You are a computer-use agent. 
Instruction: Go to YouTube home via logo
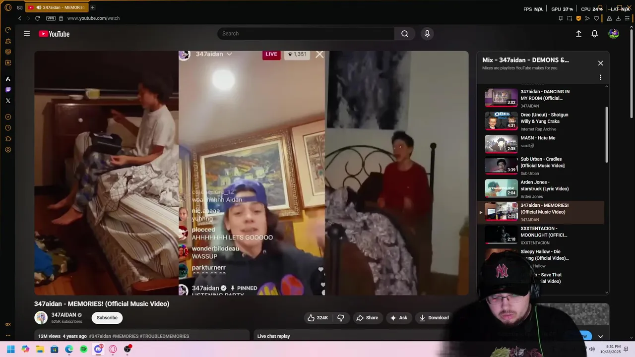[x=54, y=34]
